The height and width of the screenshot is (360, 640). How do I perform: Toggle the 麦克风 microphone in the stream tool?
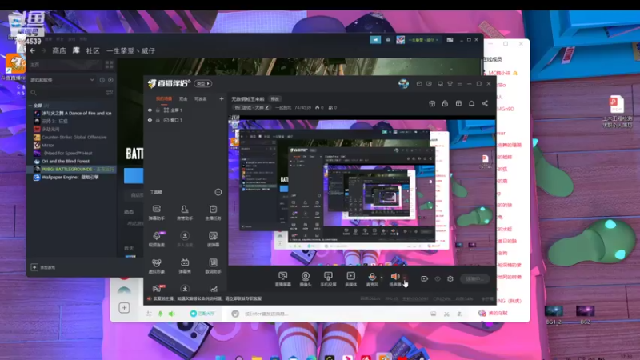[372, 279]
